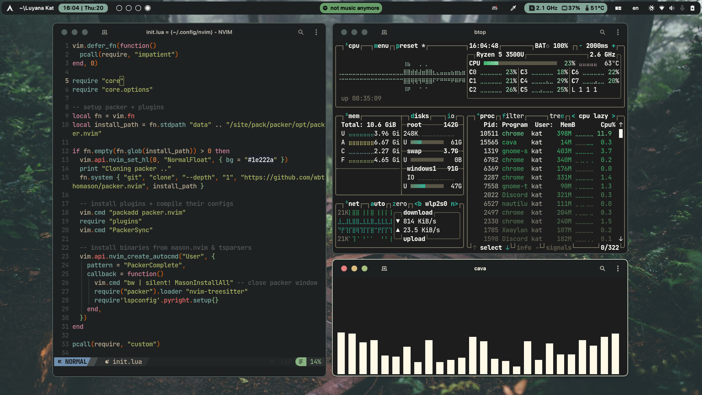Screen dimensions: 702x395
Task: Toggle the btop net zero option
Action: (400, 204)
